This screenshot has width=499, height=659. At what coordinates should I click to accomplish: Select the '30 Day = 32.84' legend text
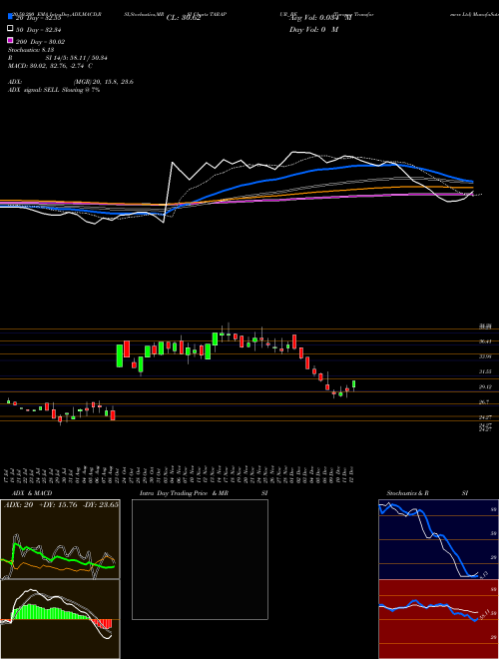pos(40,29)
